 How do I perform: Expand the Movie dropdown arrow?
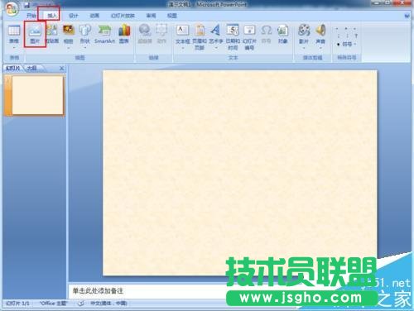[x=304, y=48]
